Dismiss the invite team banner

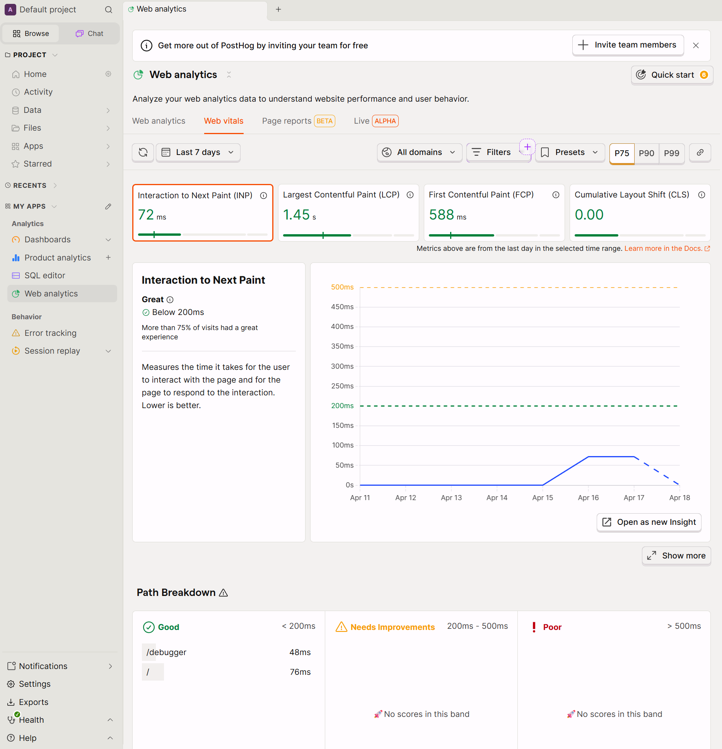[696, 45]
